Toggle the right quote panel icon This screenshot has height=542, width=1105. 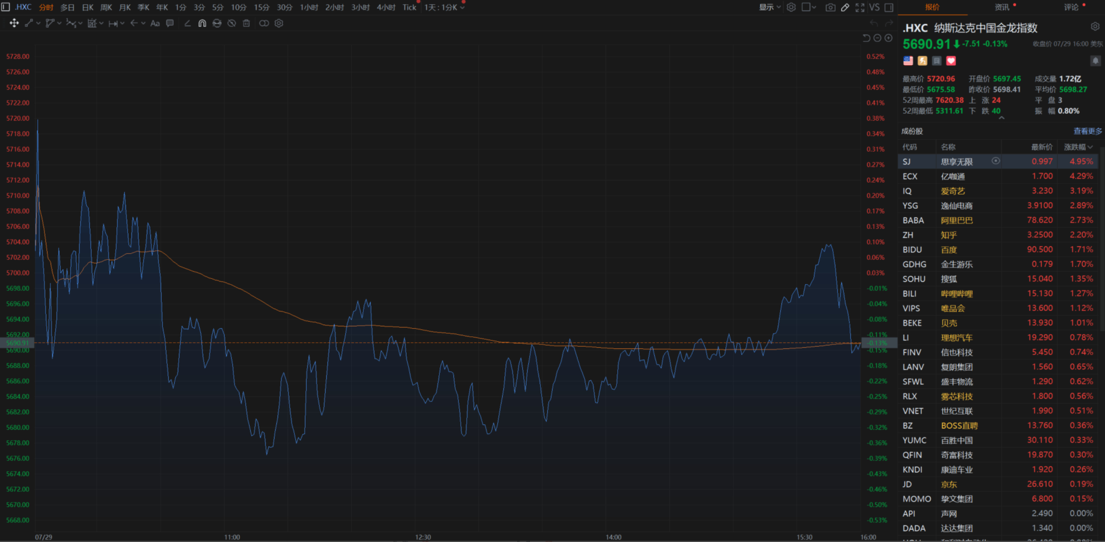(889, 7)
